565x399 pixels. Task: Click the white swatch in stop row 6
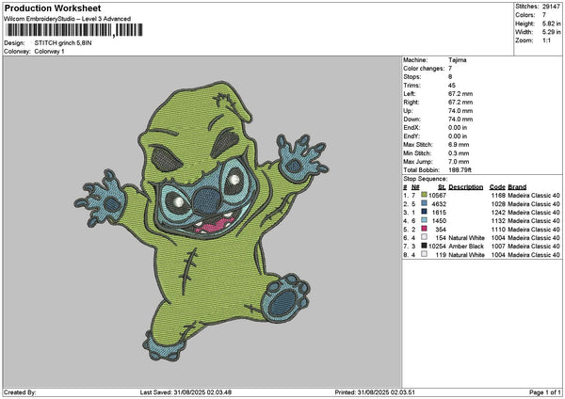pos(424,237)
